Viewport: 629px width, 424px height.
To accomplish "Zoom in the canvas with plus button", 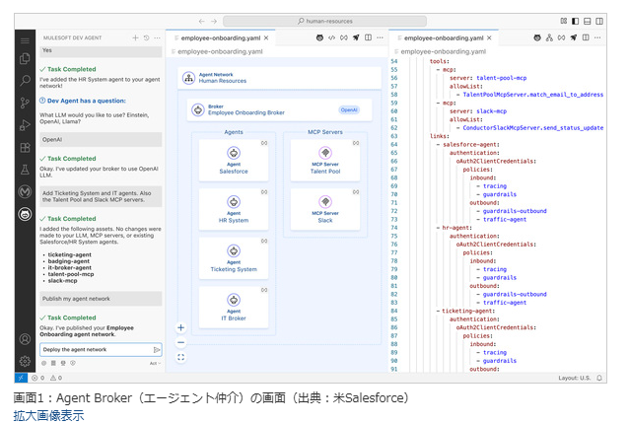I will pyautogui.click(x=181, y=327).
